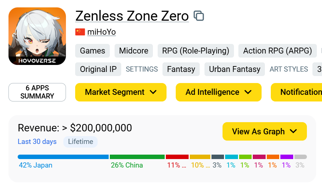Screen dimensions: 322x193
Task: Open the View As Graph dropdown
Action: pyautogui.click(x=265, y=131)
